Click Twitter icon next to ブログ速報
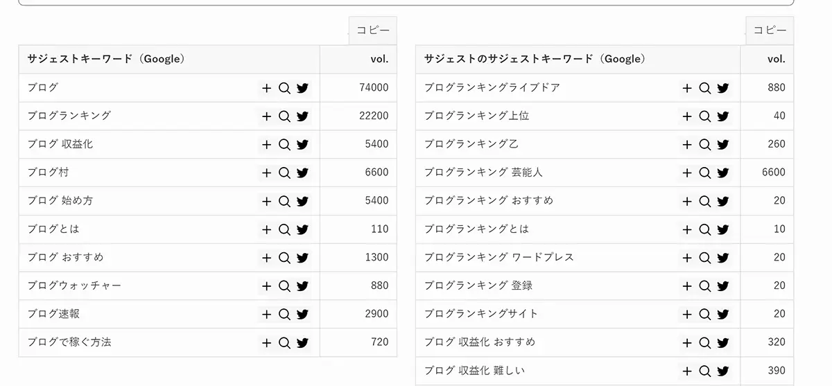This screenshot has width=832, height=386. pyautogui.click(x=302, y=315)
